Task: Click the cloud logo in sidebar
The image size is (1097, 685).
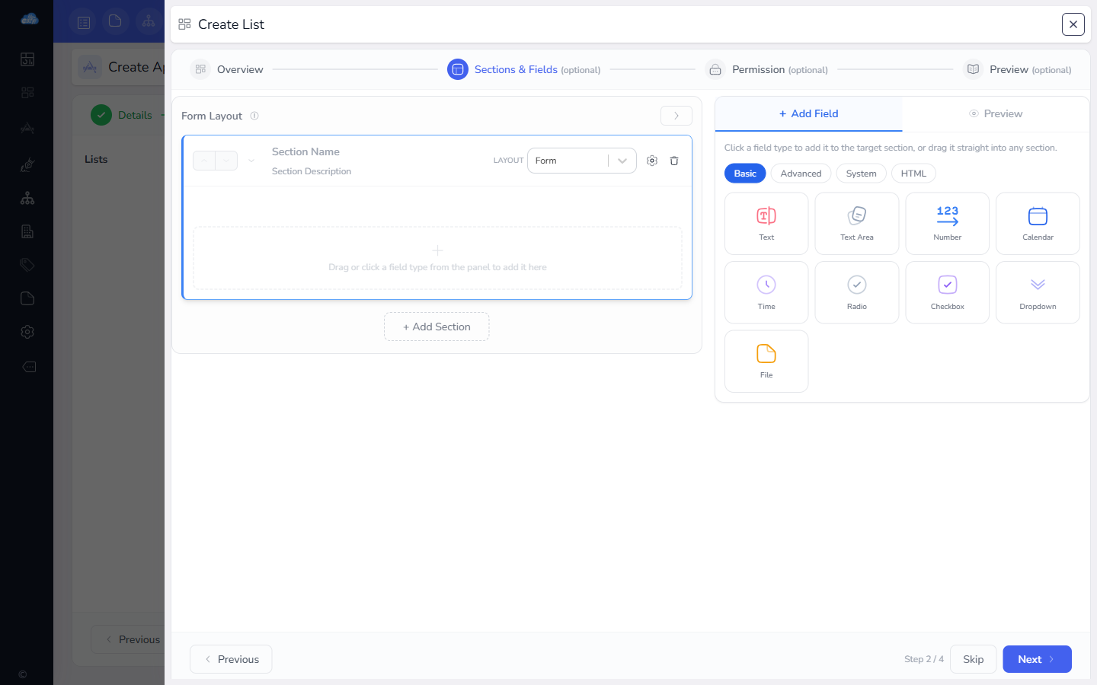Action: [x=30, y=19]
